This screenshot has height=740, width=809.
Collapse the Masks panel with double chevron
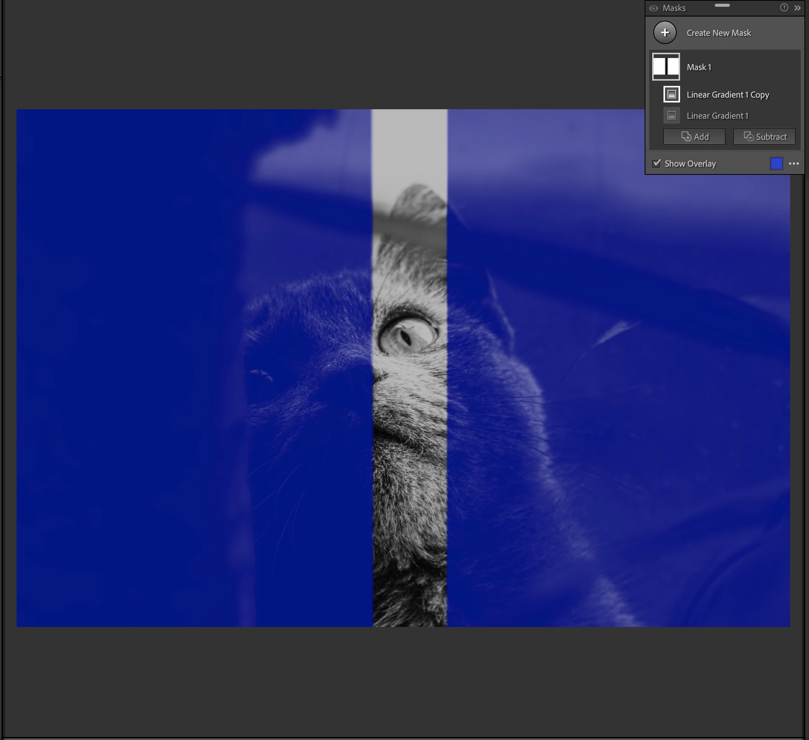click(x=797, y=8)
